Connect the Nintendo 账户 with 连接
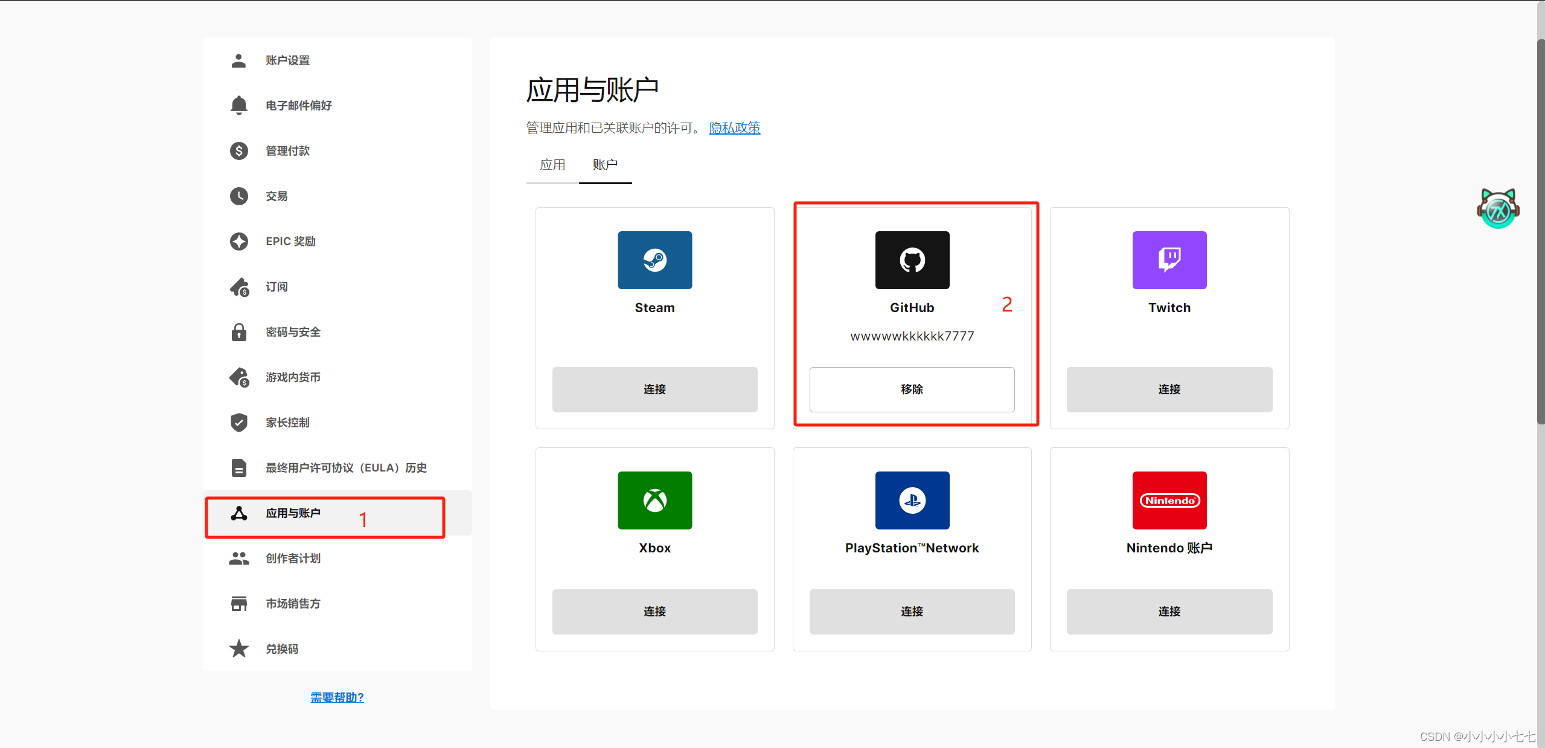Screen dimensions: 1545x748 1169,612
